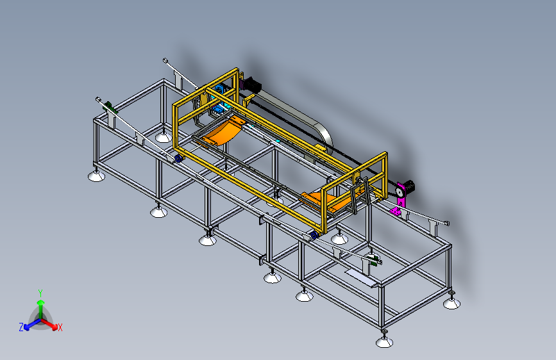Click the green Y axis of the triad
The image size is (556, 360).
tap(41, 309)
